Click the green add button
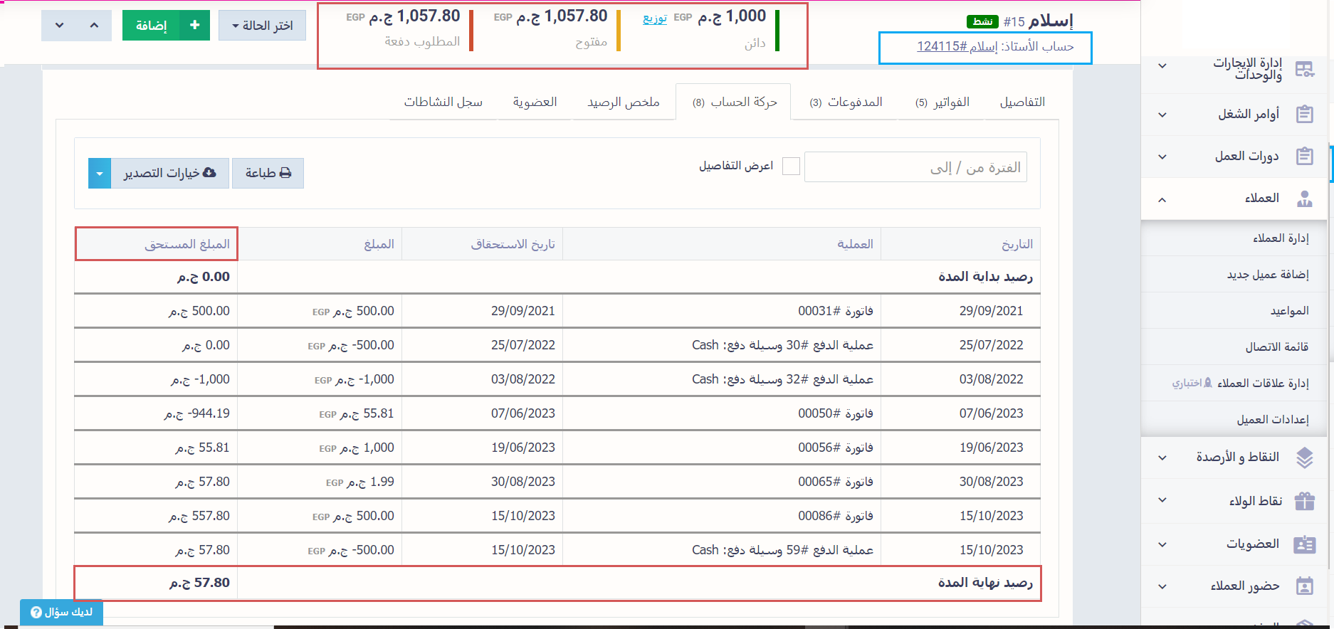Viewport: 1334px width, 629px height. (x=166, y=26)
